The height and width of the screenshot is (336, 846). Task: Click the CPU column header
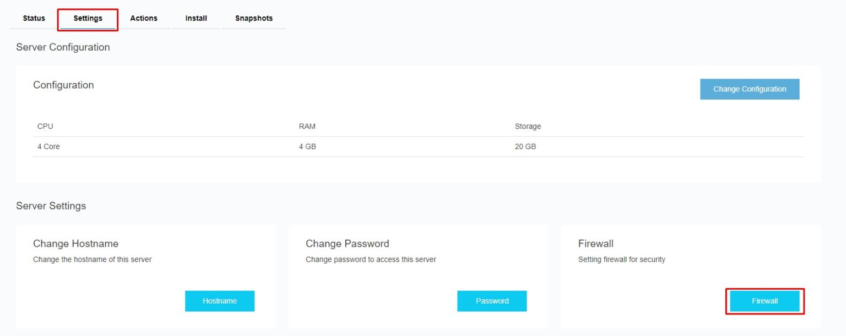point(45,126)
